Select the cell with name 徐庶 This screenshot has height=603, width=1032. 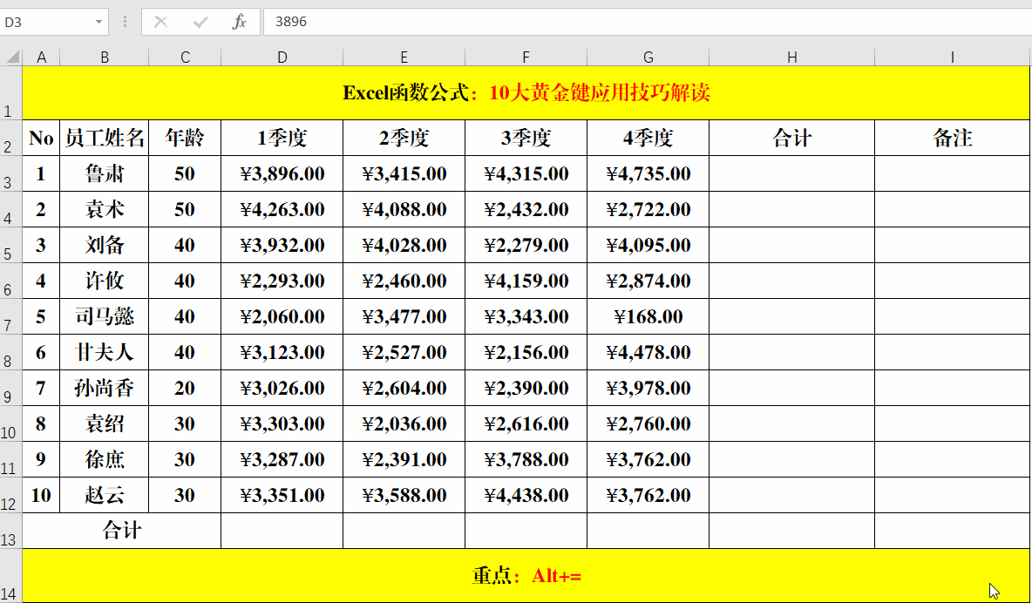point(105,459)
